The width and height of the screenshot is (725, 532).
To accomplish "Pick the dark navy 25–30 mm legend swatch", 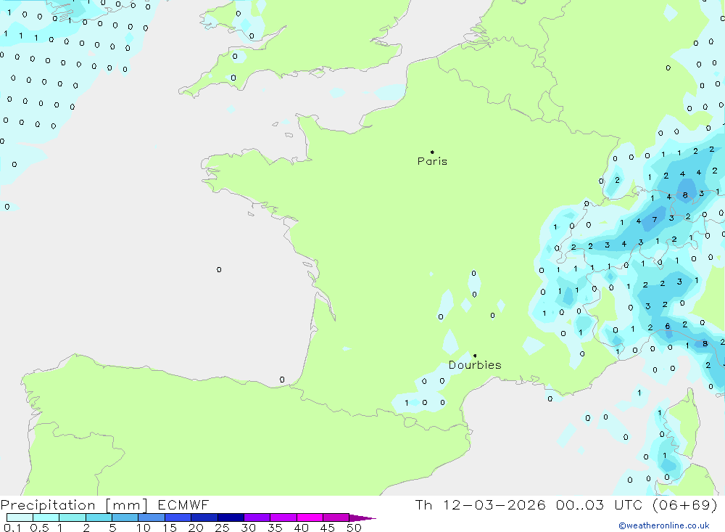I will point(231,517).
